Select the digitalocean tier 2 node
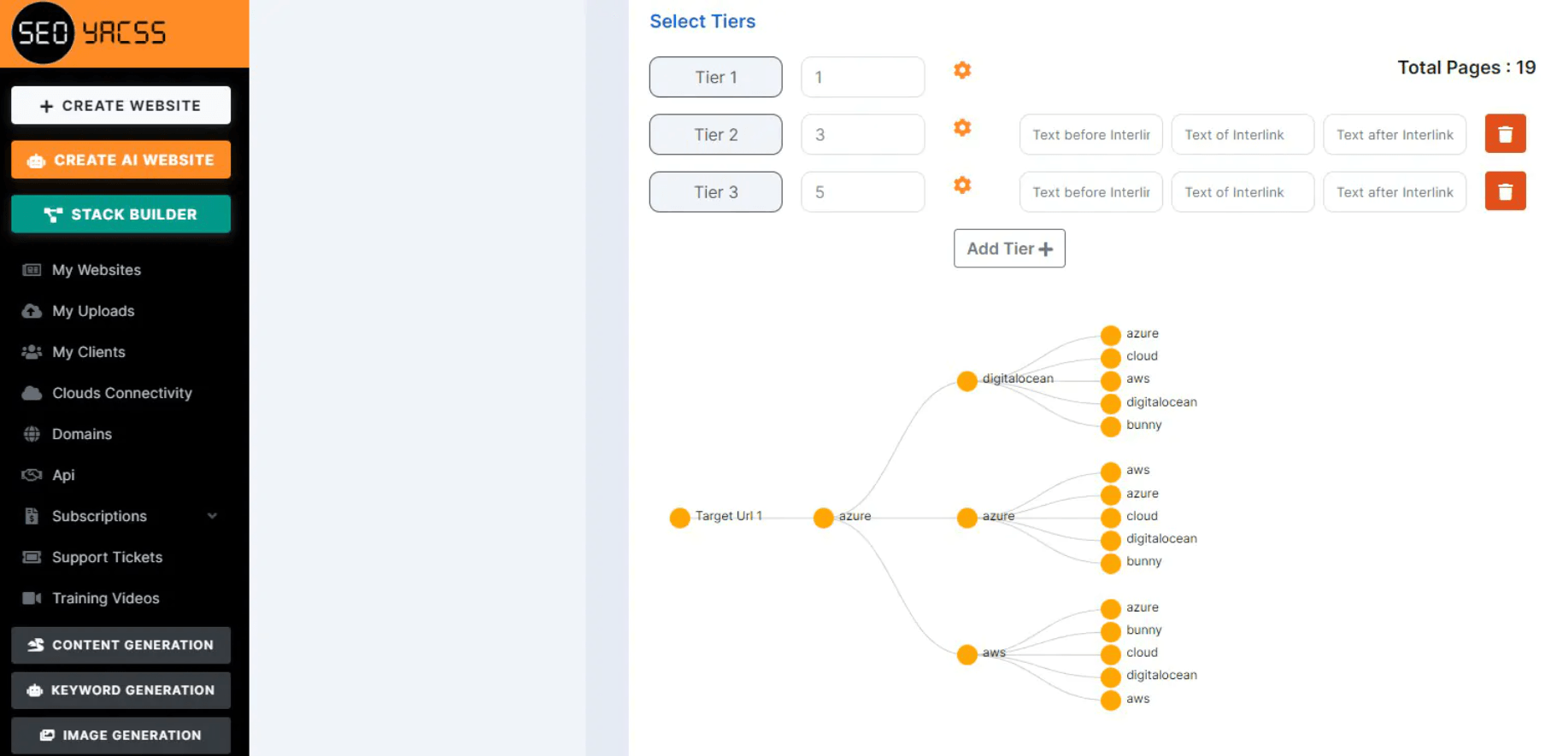Screen dimensions: 1551x756 click(x=966, y=381)
